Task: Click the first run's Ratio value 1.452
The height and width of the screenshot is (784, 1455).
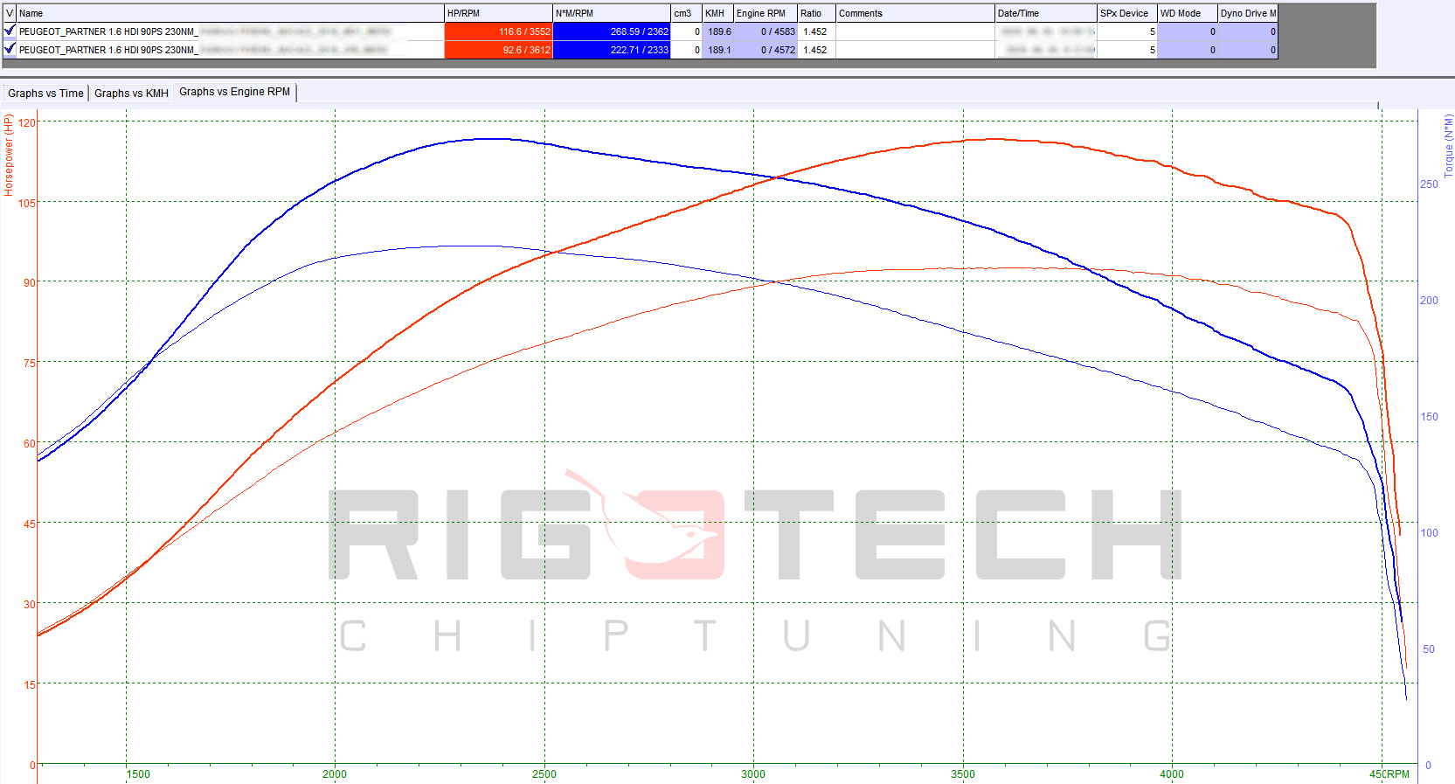Action: pyautogui.click(x=817, y=31)
